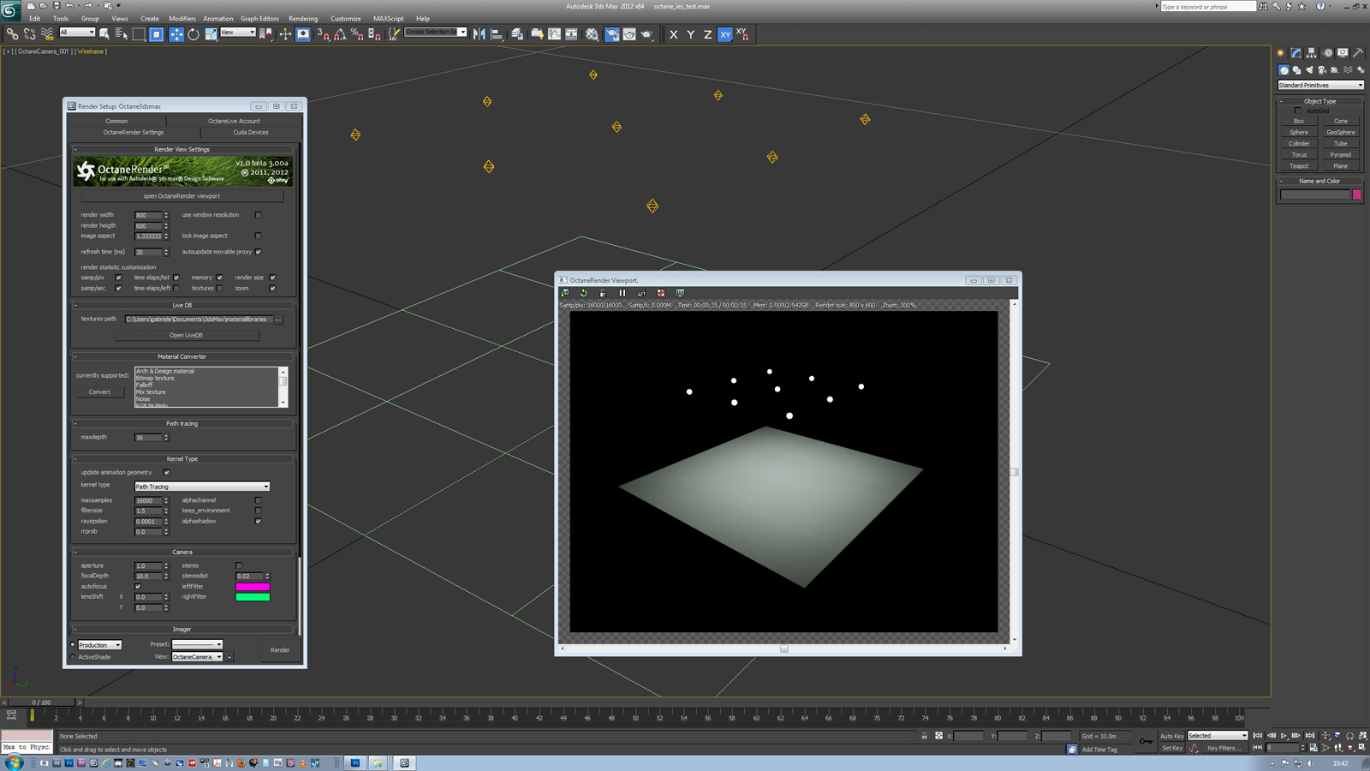Click the Convert materials button
The width and height of the screenshot is (1370, 771).
point(99,392)
